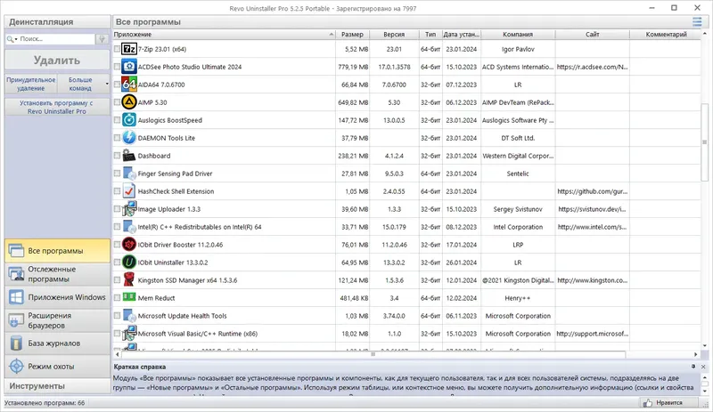Click the horizontal scrollbar thumb
The width and height of the screenshot is (713, 412).
[373, 354]
